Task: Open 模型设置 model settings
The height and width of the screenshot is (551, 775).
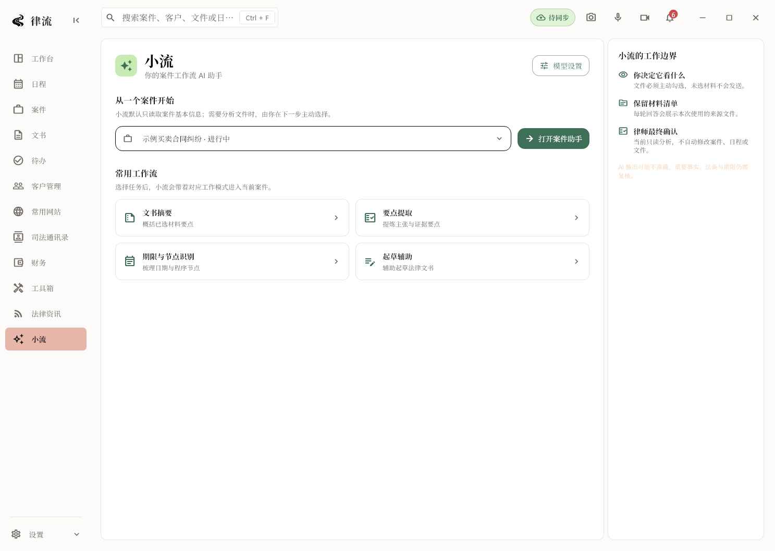Action: (561, 66)
